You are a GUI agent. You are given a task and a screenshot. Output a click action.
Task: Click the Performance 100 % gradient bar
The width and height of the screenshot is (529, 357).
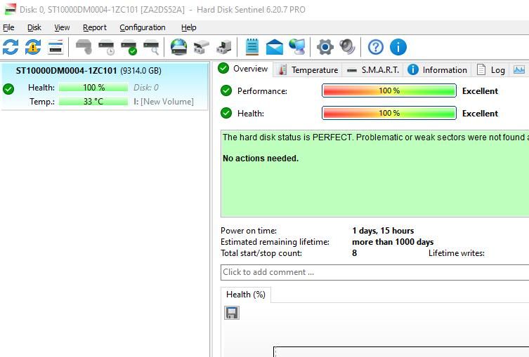389,90
